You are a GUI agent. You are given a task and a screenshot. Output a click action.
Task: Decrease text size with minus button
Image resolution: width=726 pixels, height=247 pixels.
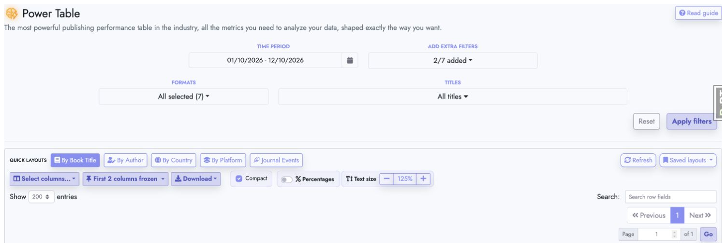tap(386, 178)
